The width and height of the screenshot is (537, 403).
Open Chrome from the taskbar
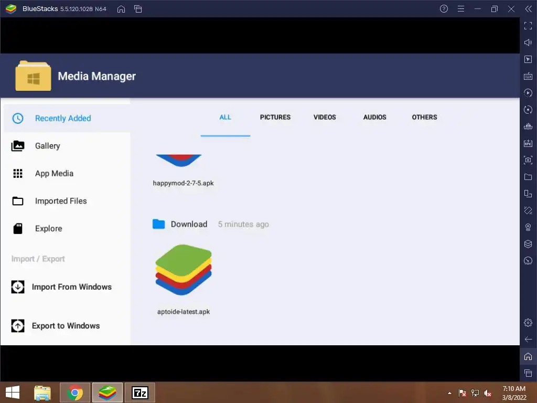point(75,393)
